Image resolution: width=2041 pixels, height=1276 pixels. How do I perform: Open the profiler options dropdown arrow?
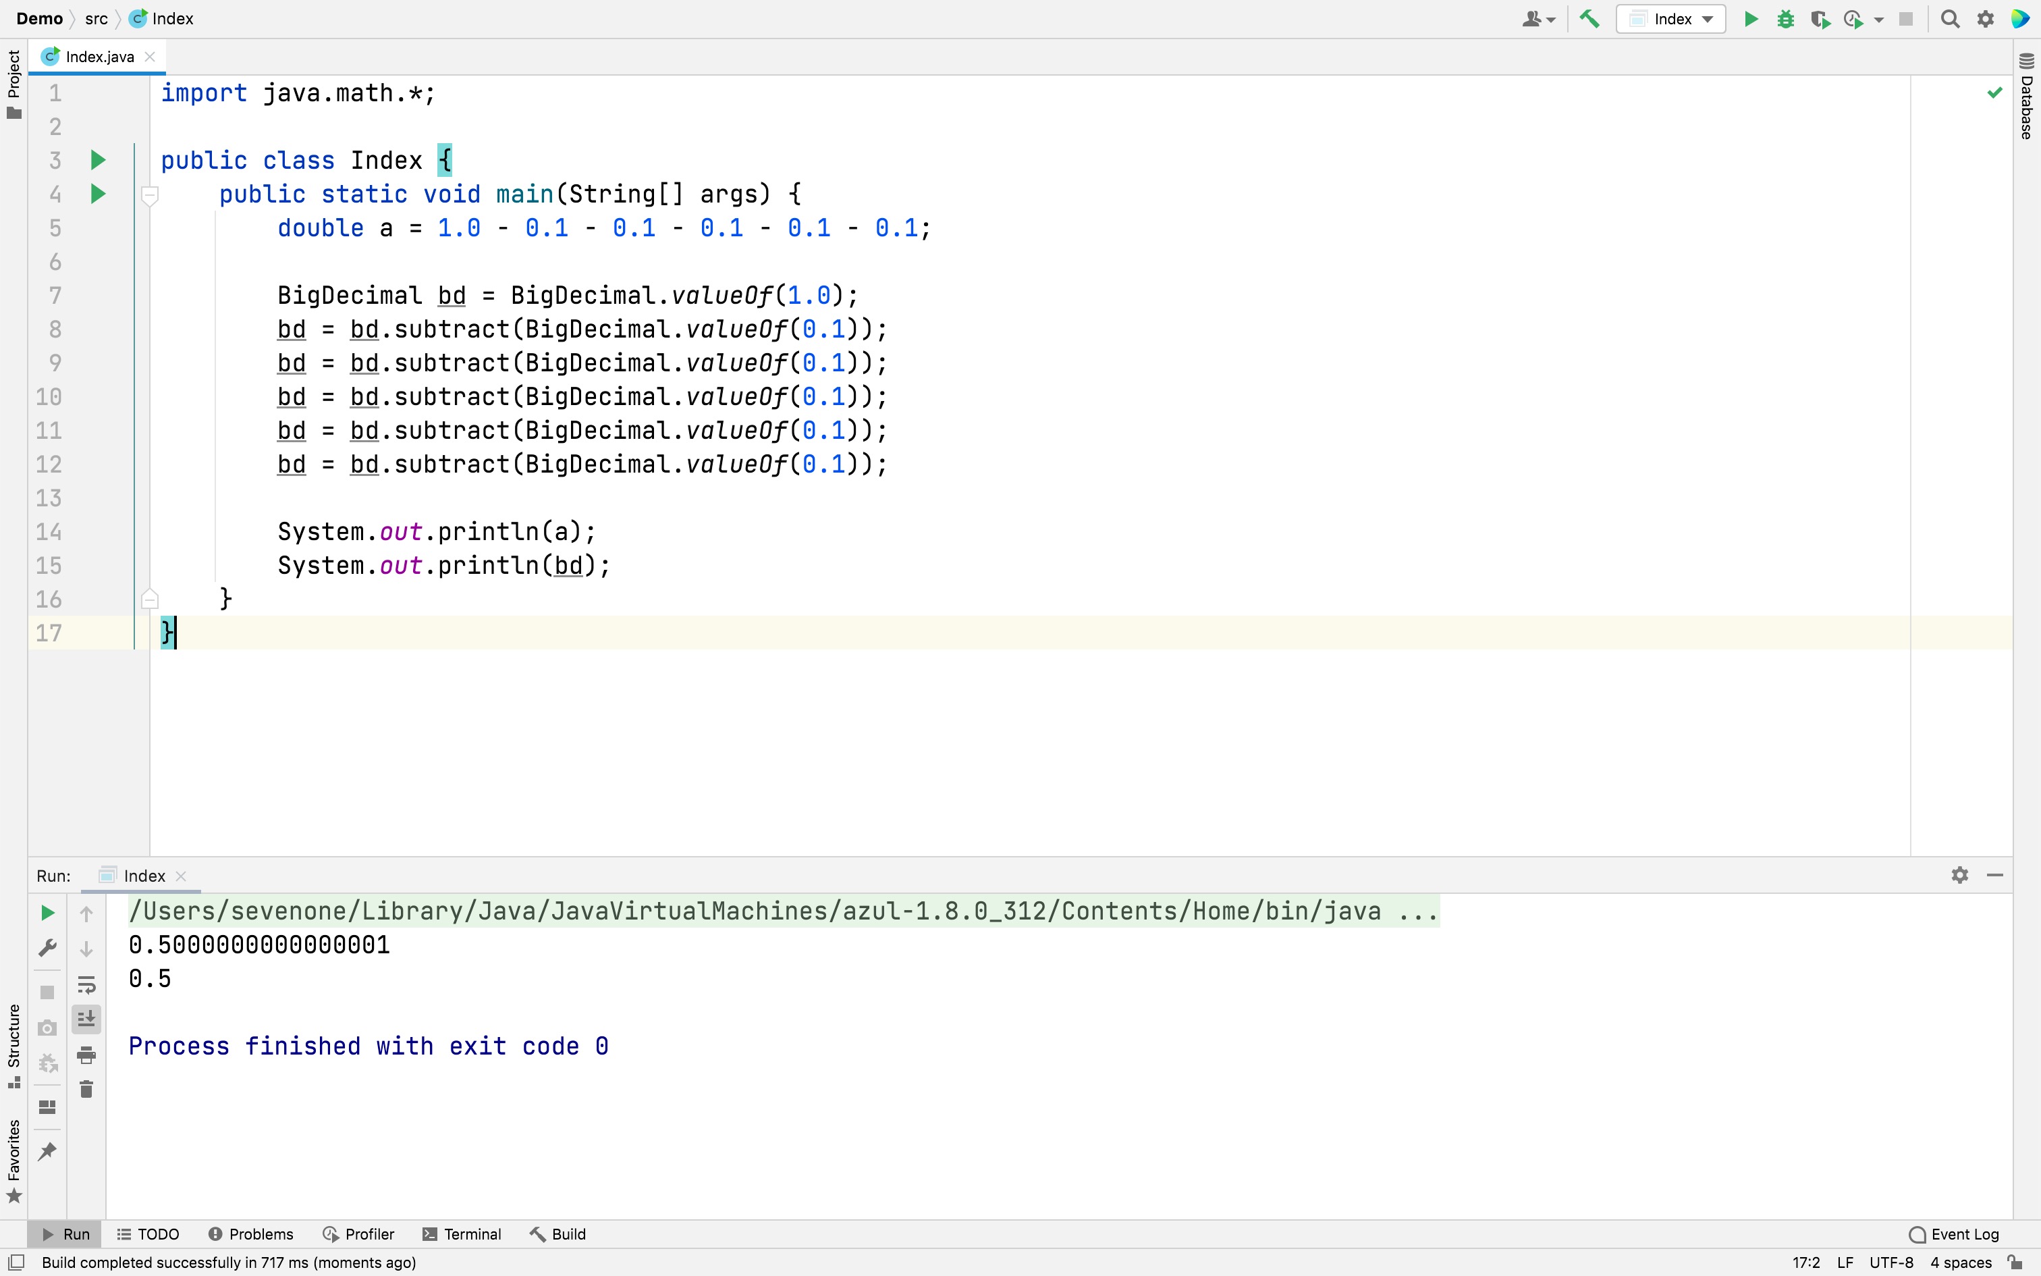(x=1879, y=20)
